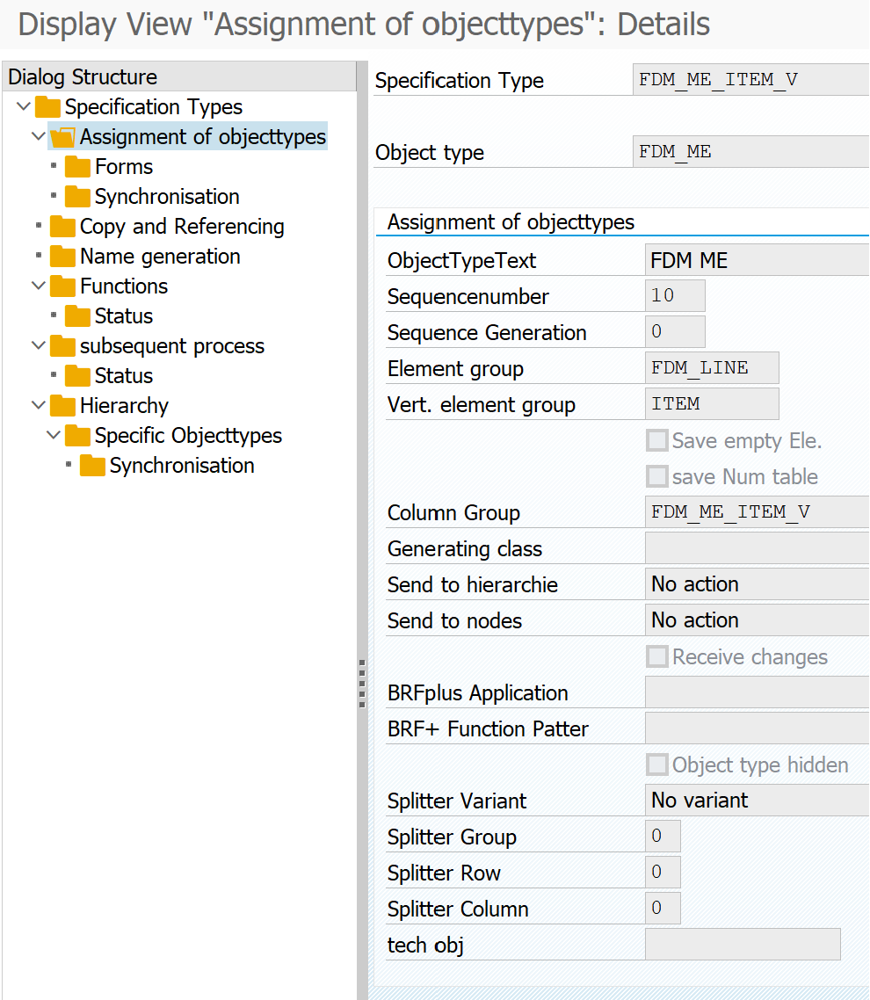Click the Copy and Referencing folder icon
This screenshot has width=870, height=1000.
click(x=62, y=228)
